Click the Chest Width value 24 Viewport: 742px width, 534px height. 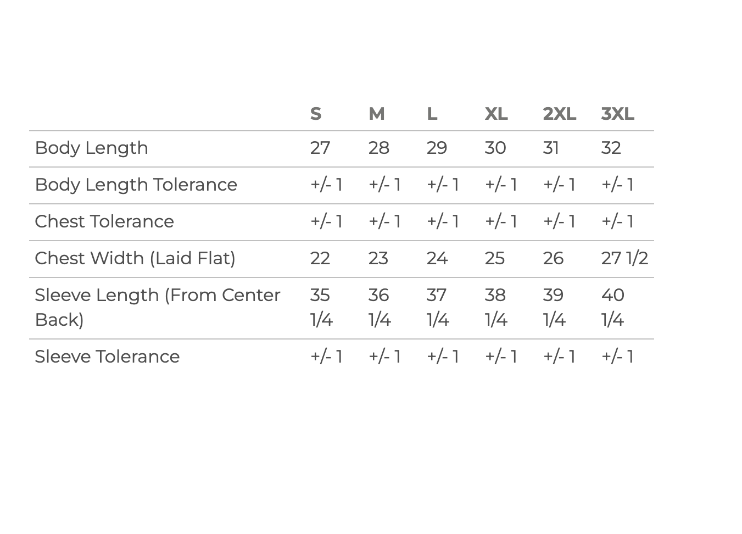click(437, 258)
